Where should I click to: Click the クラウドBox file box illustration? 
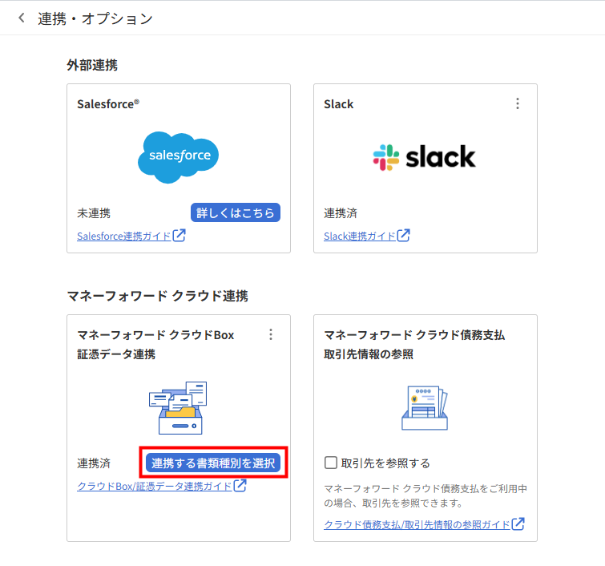click(x=178, y=407)
